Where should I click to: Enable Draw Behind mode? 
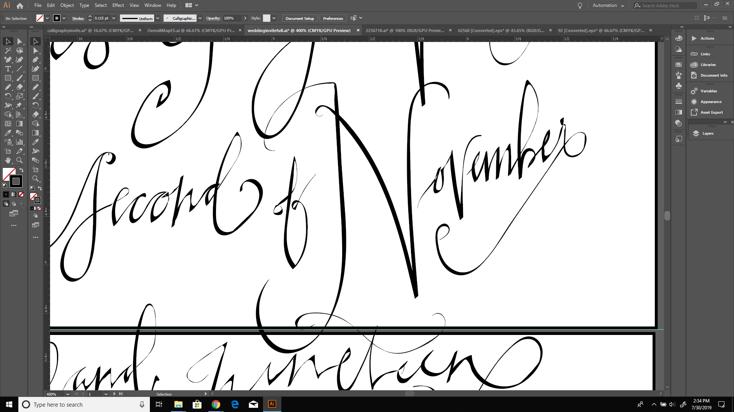click(x=14, y=204)
